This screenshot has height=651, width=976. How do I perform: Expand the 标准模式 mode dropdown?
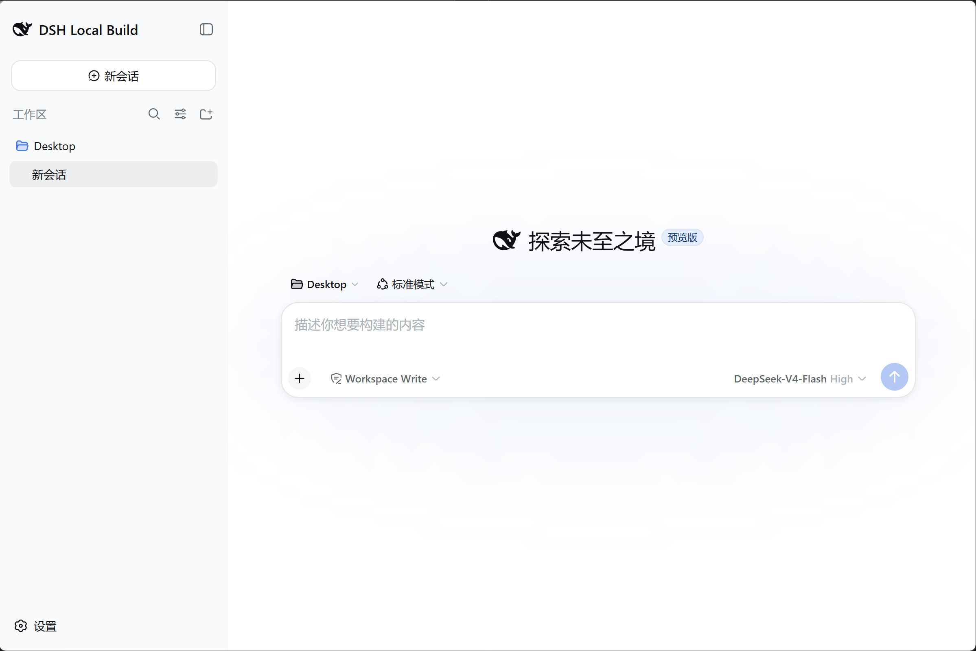click(x=412, y=284)
